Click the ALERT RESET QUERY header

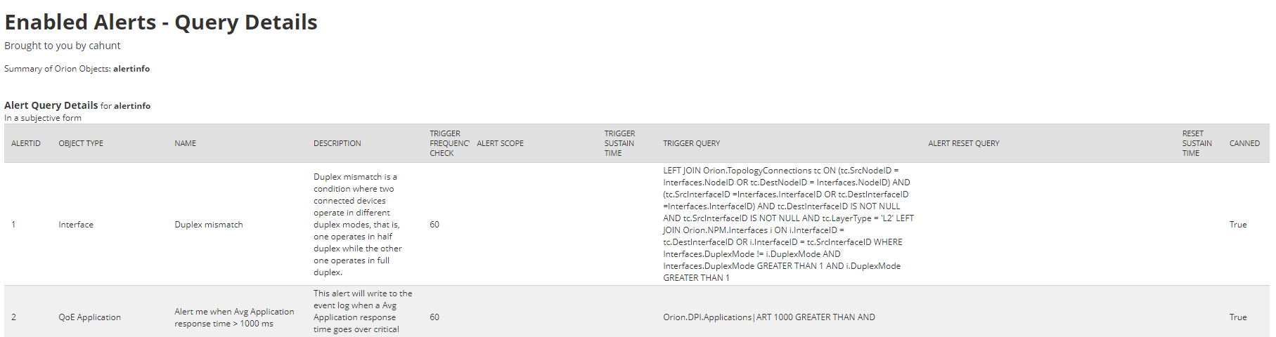pos(964,143)
